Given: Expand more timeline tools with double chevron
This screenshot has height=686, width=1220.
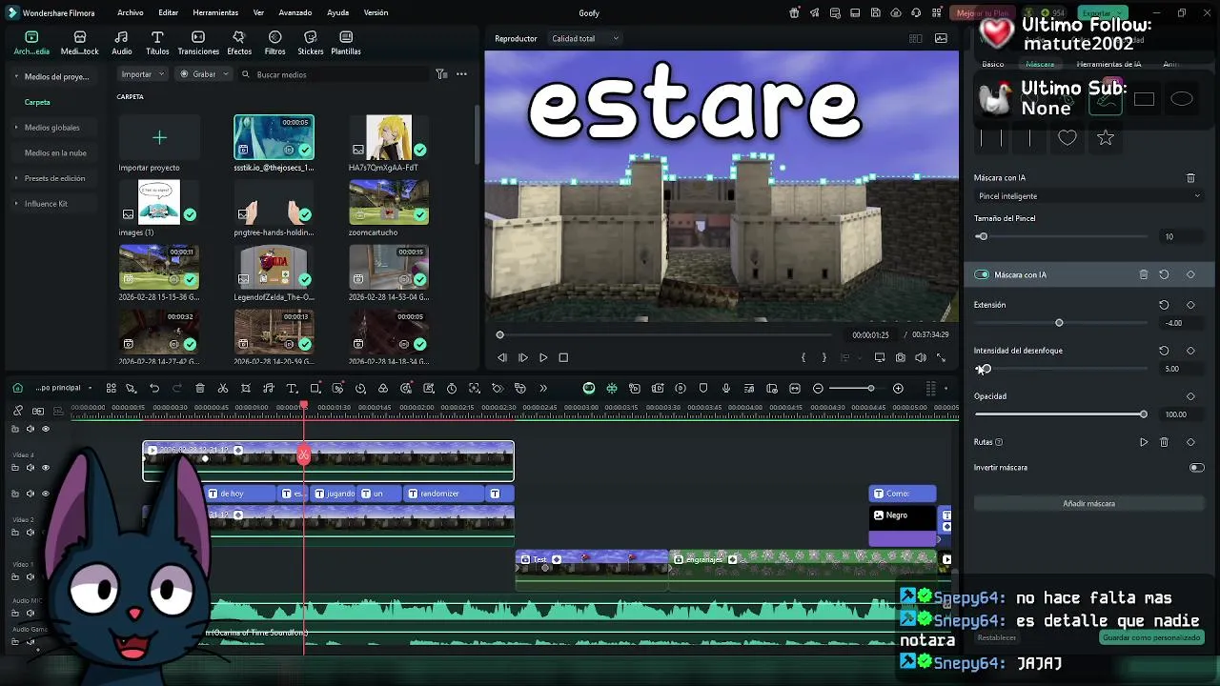Looking at the screenshot, I should [x=543, y=389].
